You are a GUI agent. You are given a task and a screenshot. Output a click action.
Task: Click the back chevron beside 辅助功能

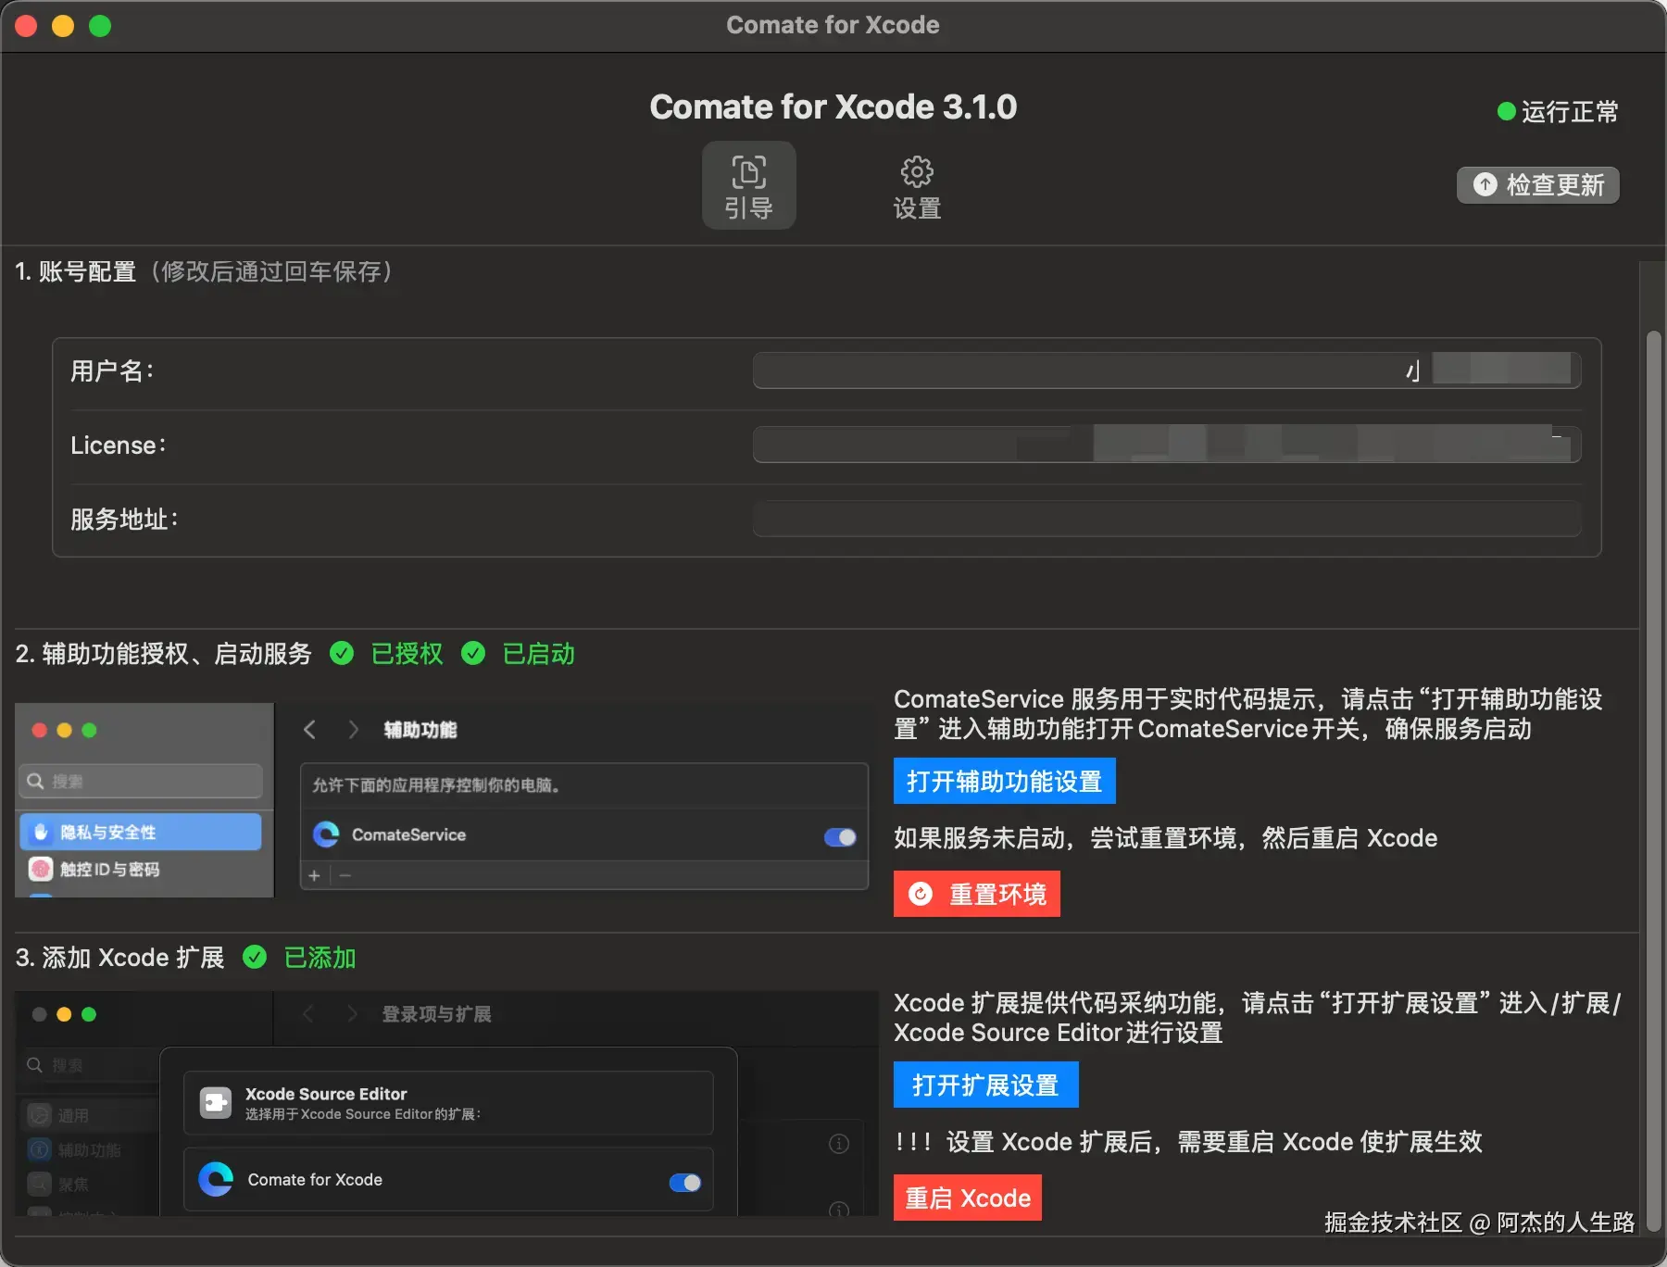tap(310, 730)
